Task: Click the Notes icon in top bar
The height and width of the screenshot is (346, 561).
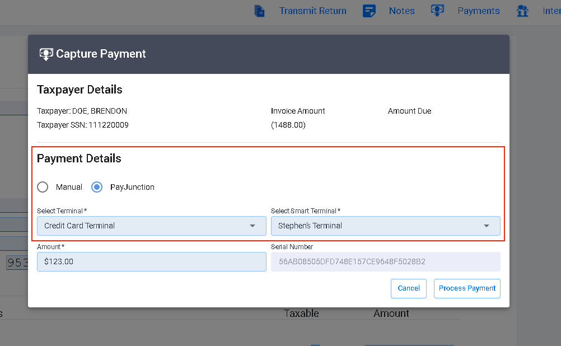Action: click(x=369, y=11)
